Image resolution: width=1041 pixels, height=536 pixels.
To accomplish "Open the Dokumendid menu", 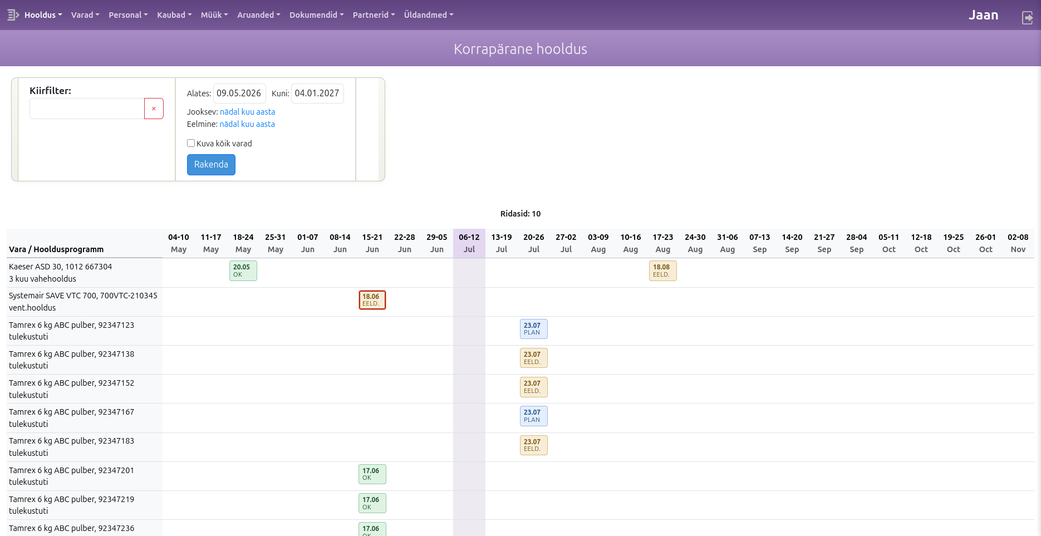I will tap(317, 15).
